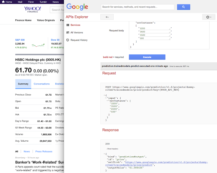Switch to the Statistics tab

(60, 84)
